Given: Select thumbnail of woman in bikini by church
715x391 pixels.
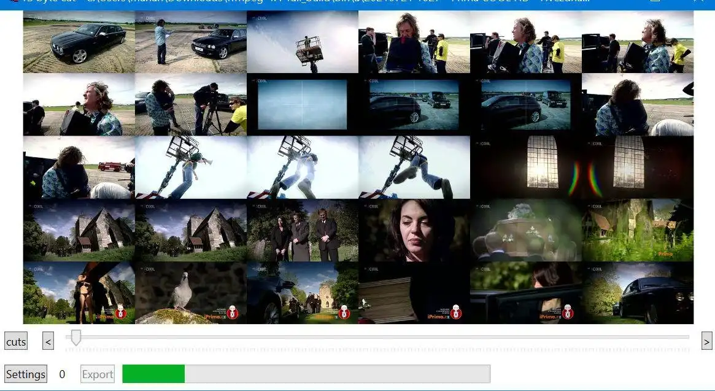Looking at the screenshot, I should pos(79,292).
